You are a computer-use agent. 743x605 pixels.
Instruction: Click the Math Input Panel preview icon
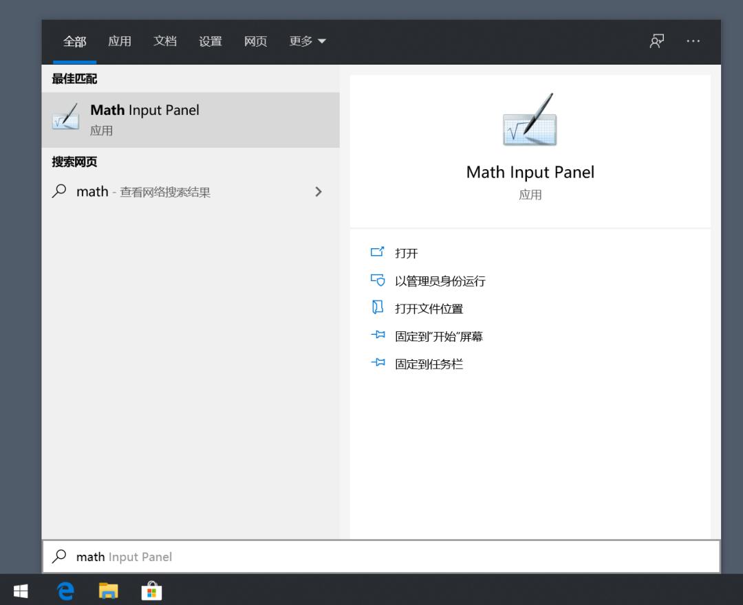pyautogui.click(x=530, y=124)
